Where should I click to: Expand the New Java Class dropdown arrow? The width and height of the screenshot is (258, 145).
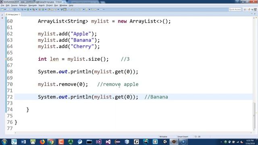[x=46, y=10]
